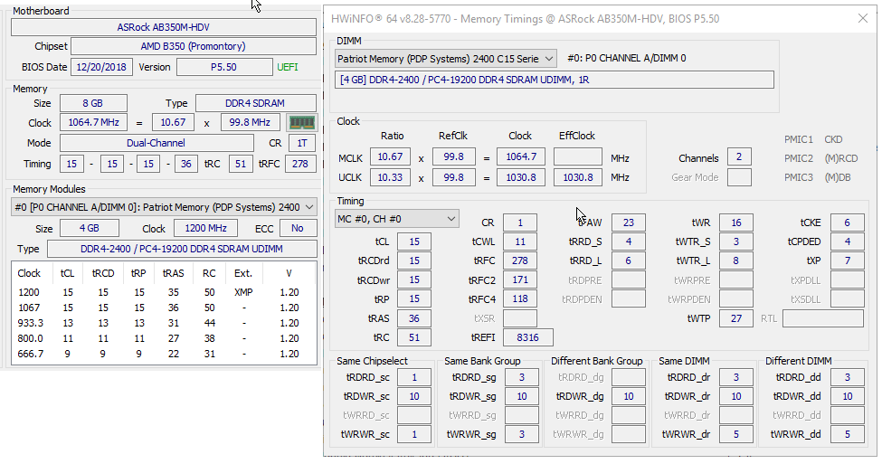
Task: Select the 666.7 MHz timing row
Action: (x=163, y=354)
